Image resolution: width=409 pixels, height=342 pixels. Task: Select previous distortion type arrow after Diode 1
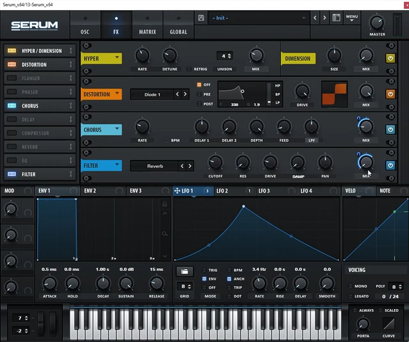pyautogui.click(x=178, y=94)
